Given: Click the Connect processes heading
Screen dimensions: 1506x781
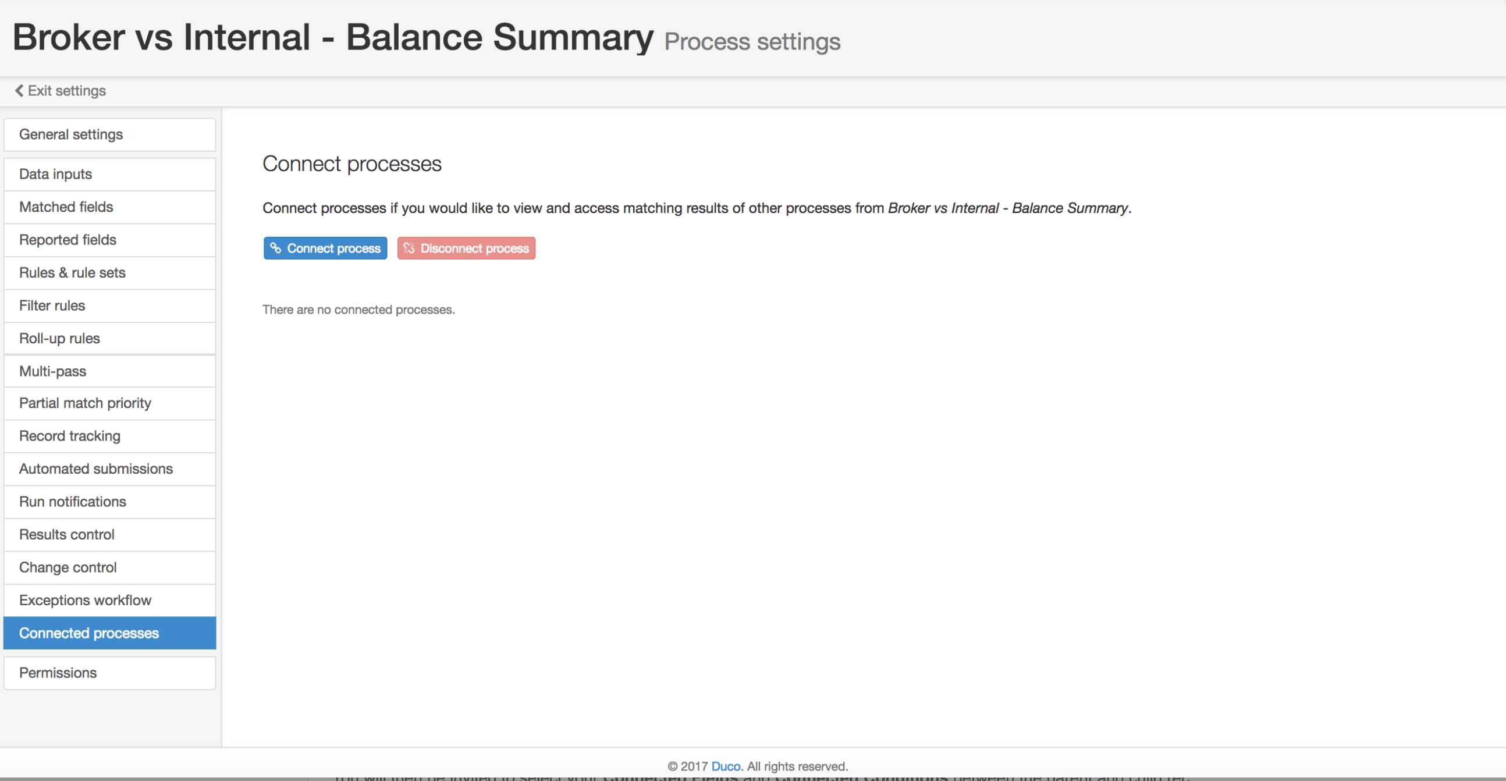Looking at the screenshot, I should (x=352, y=164).
